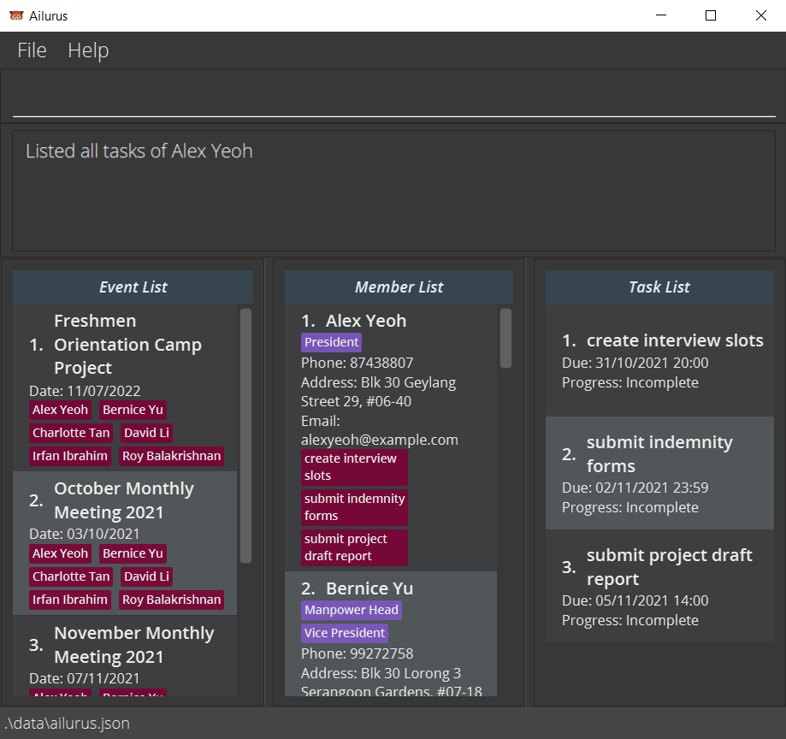Select Freshmen Orientation Camp Project event
The image size is (786, 739).
(x=127, y=344)
